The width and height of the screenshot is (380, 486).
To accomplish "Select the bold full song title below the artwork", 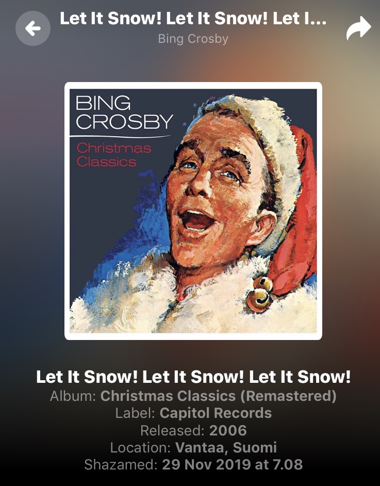I will pyautogui.click(x=193, y=377).
